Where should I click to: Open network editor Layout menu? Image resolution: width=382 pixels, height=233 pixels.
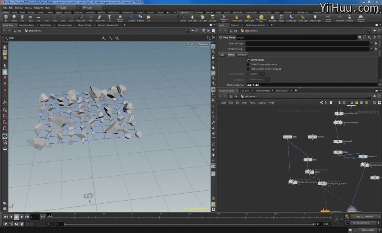pyautogui.click(x=262, y=103)
